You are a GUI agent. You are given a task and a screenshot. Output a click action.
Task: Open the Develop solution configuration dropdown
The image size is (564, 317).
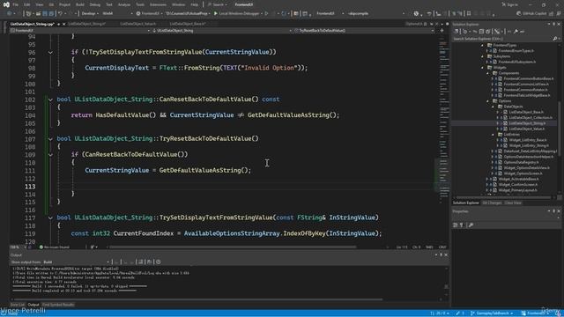point(90,13)
